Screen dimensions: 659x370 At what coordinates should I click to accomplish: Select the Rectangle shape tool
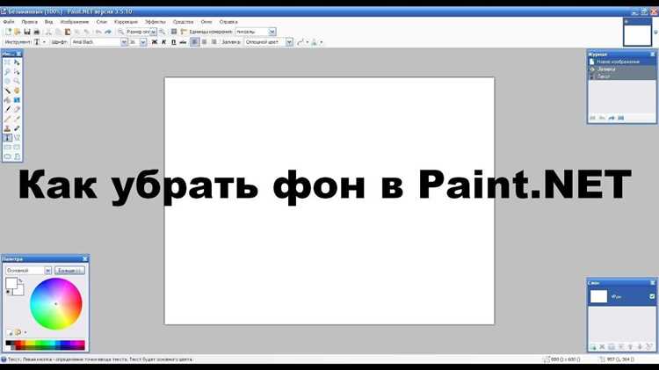(x=8, y=147)
